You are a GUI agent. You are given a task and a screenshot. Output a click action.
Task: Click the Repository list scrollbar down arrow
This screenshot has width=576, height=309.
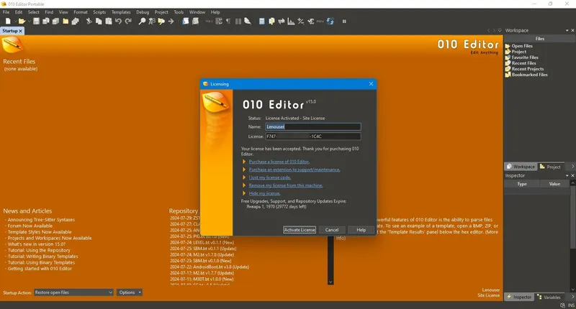coord(330,282)
